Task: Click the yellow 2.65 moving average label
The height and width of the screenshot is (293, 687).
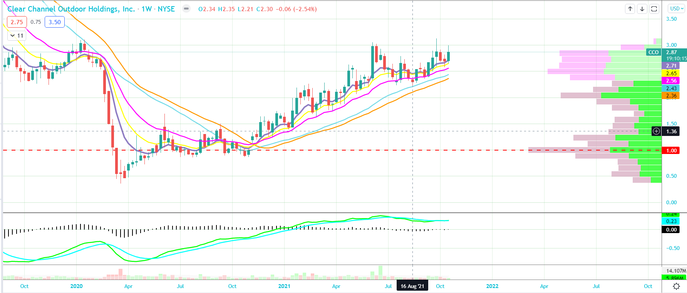Action: click(x=671, y=73)
